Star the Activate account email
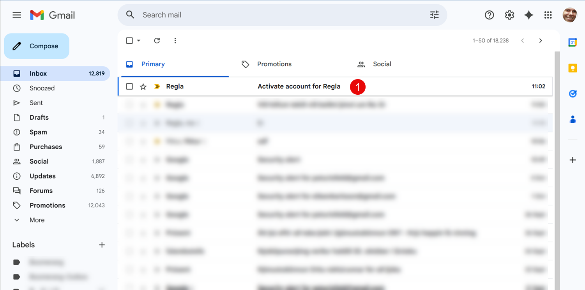Viewport: 585px width, 290px height. 143,87
